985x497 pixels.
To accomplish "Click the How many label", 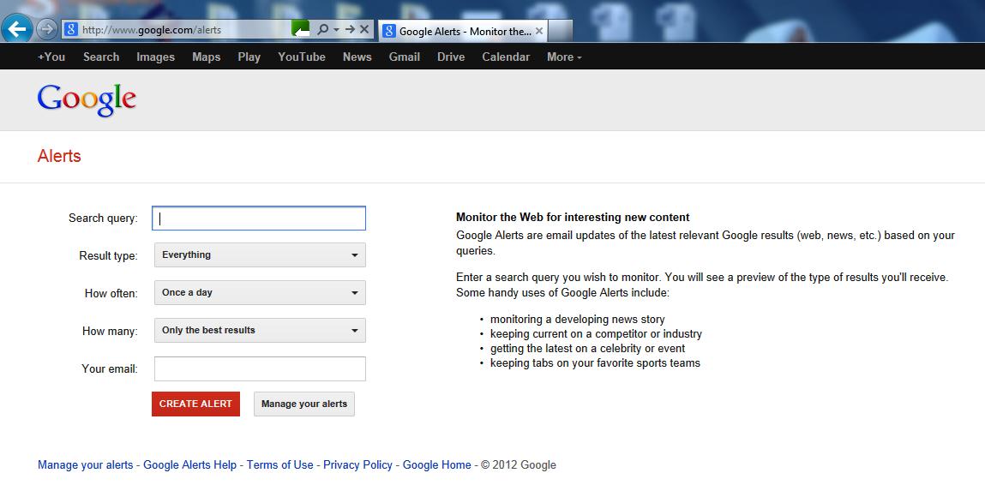I will pos(110,331).
